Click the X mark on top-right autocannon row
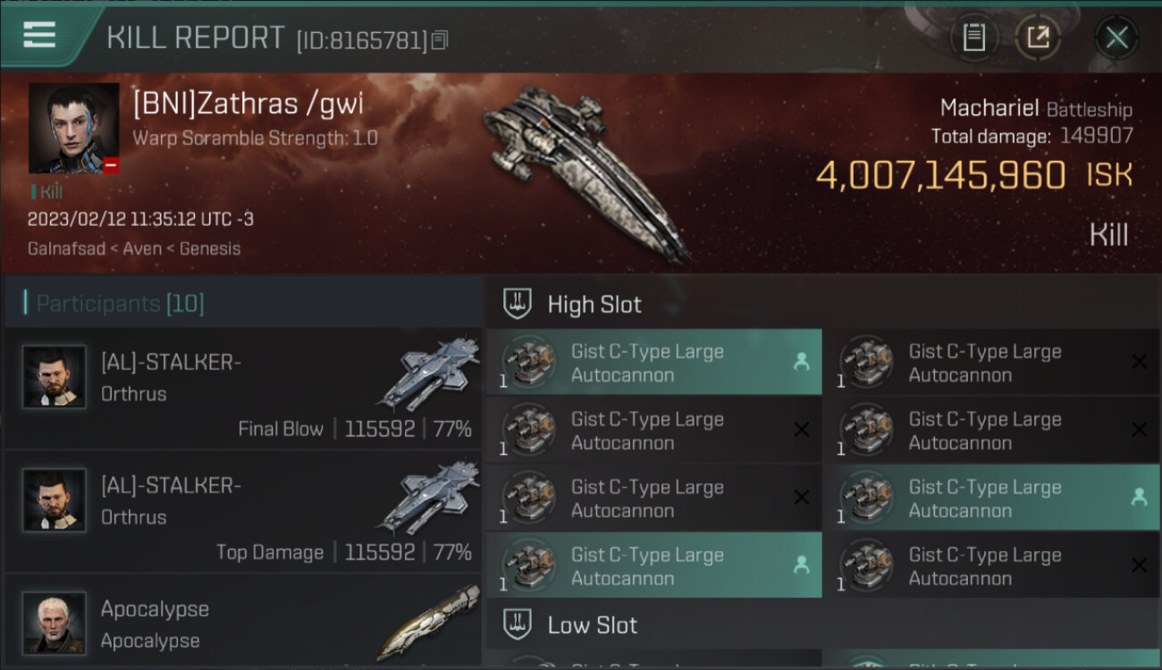This screenshot has height=670, width=1162. coord(1139,362)
